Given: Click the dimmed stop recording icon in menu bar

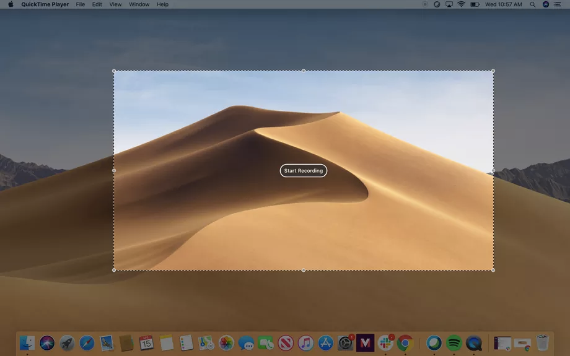Looking at the screenshot, I should coord(425,4).
